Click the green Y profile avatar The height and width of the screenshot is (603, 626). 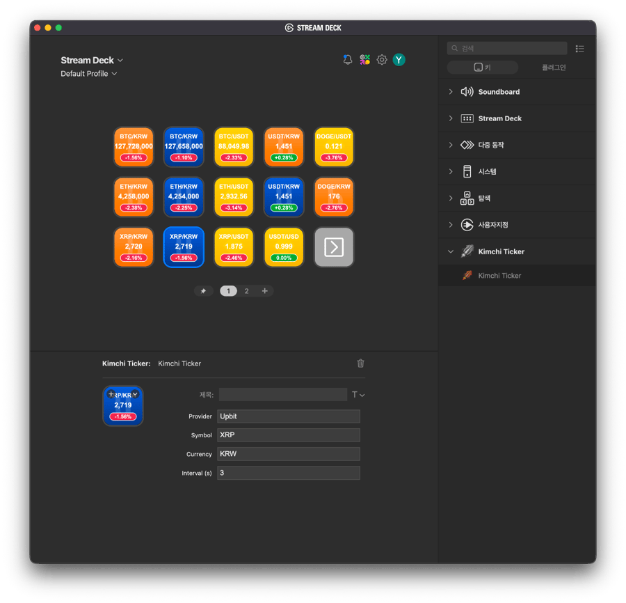pyautogui.click(x=399, y=60)
